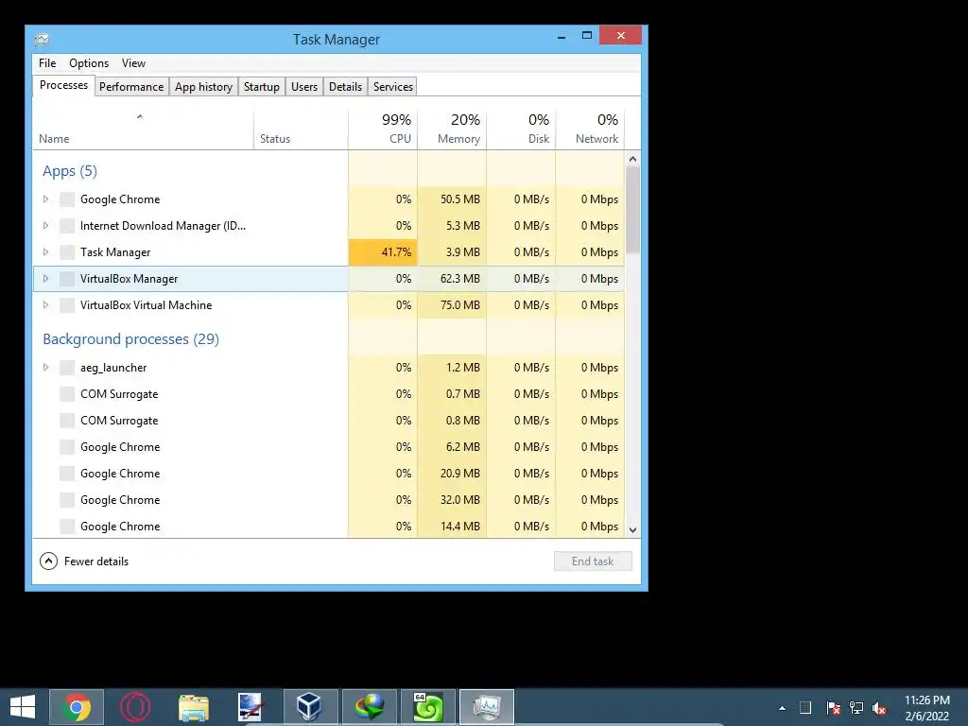Open the clock showing 11:26 PM
Viewport: 968px width, 726px height.
coord(927,708)
